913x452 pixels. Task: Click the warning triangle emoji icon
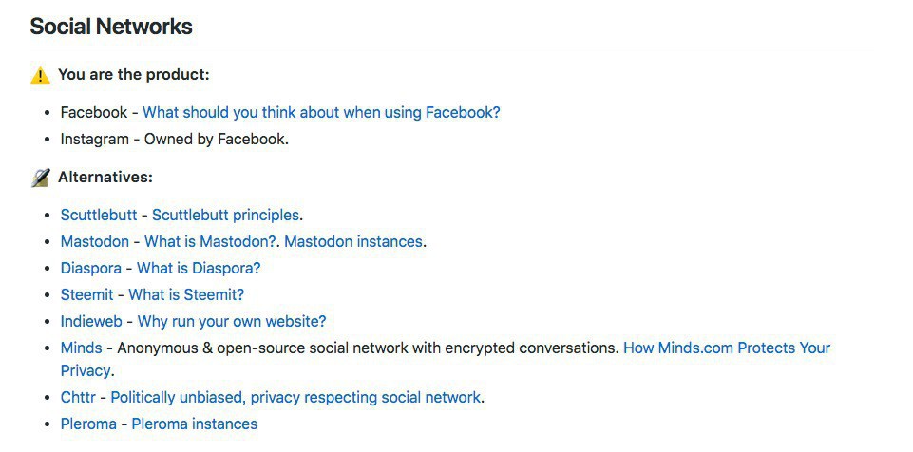click(40, 75)
